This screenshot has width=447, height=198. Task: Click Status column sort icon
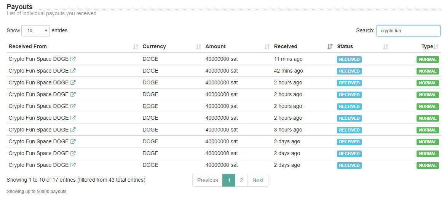pyautogui.click(x=386, y=47)
